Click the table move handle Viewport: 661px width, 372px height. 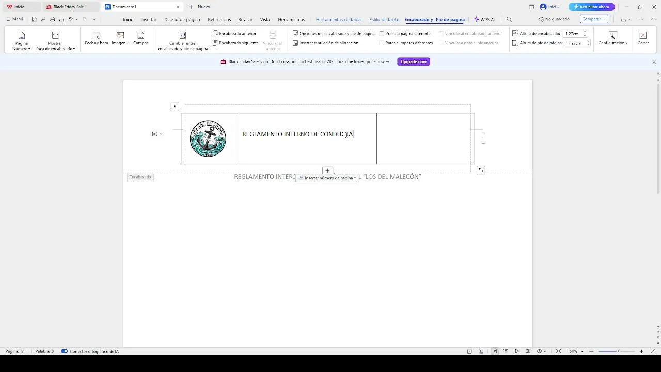pos(175,106)
